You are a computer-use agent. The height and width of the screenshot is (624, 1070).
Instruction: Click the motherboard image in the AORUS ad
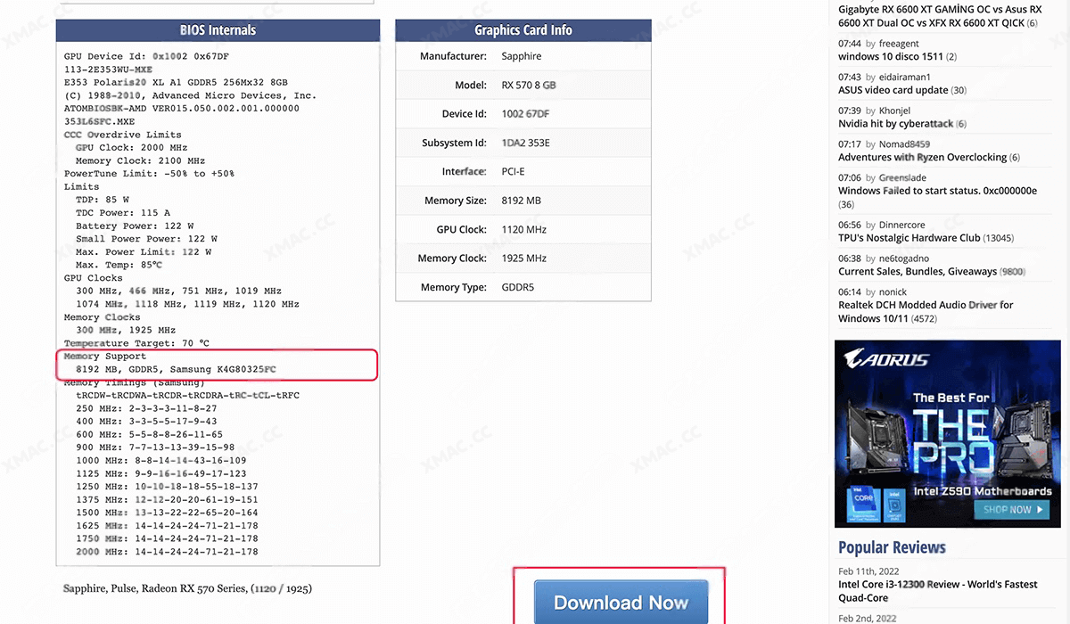pyautogui.click(x=878, y=437)
